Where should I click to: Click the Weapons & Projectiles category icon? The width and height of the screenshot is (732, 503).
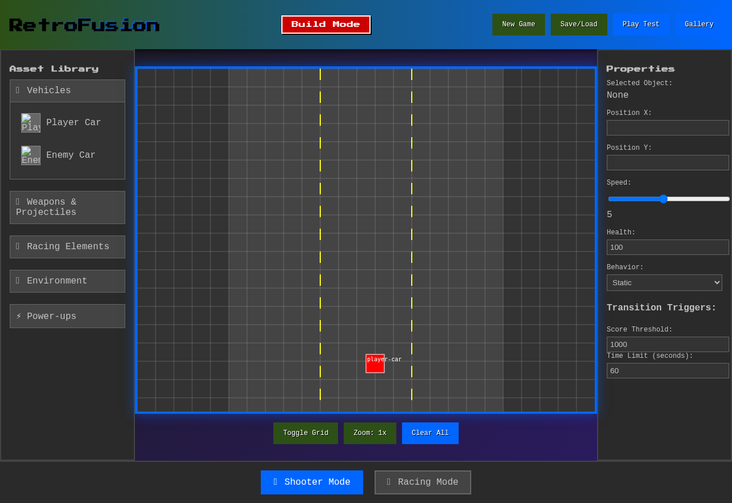[18, 202]
